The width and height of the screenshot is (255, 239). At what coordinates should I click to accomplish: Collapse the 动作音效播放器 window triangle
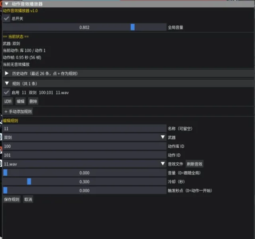[x=6, y=4]
